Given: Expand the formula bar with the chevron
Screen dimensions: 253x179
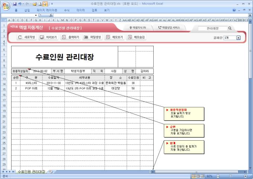Looking at the screenshot, I should click(x=250, y=15).
